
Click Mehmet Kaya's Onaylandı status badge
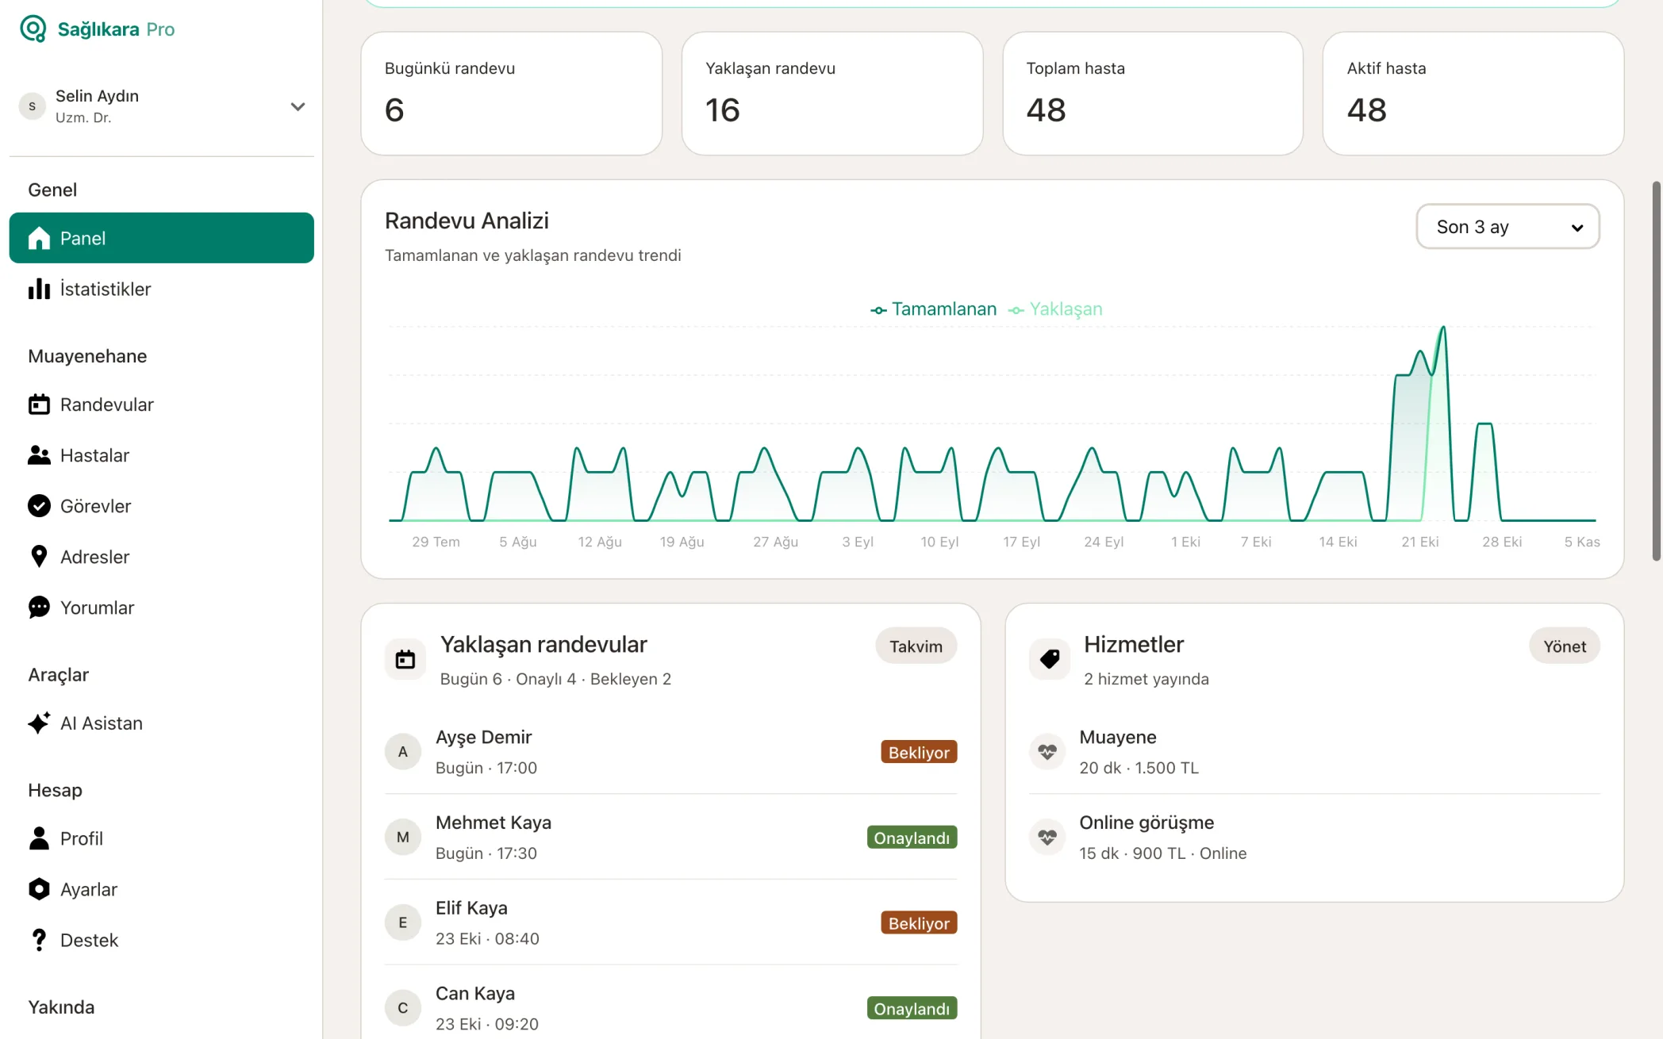click(912, 838)
